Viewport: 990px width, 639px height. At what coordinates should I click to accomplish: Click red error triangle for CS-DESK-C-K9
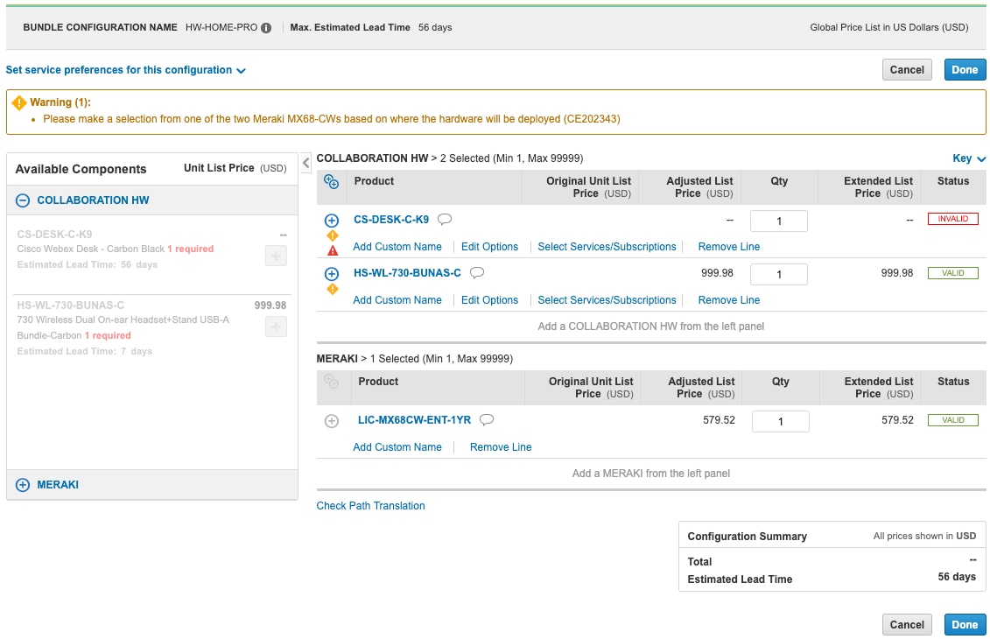click(333, 250)
